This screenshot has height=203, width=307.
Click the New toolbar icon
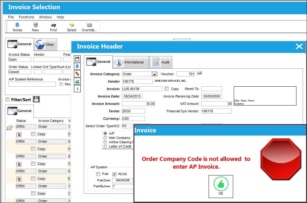[x=35, y=27]
